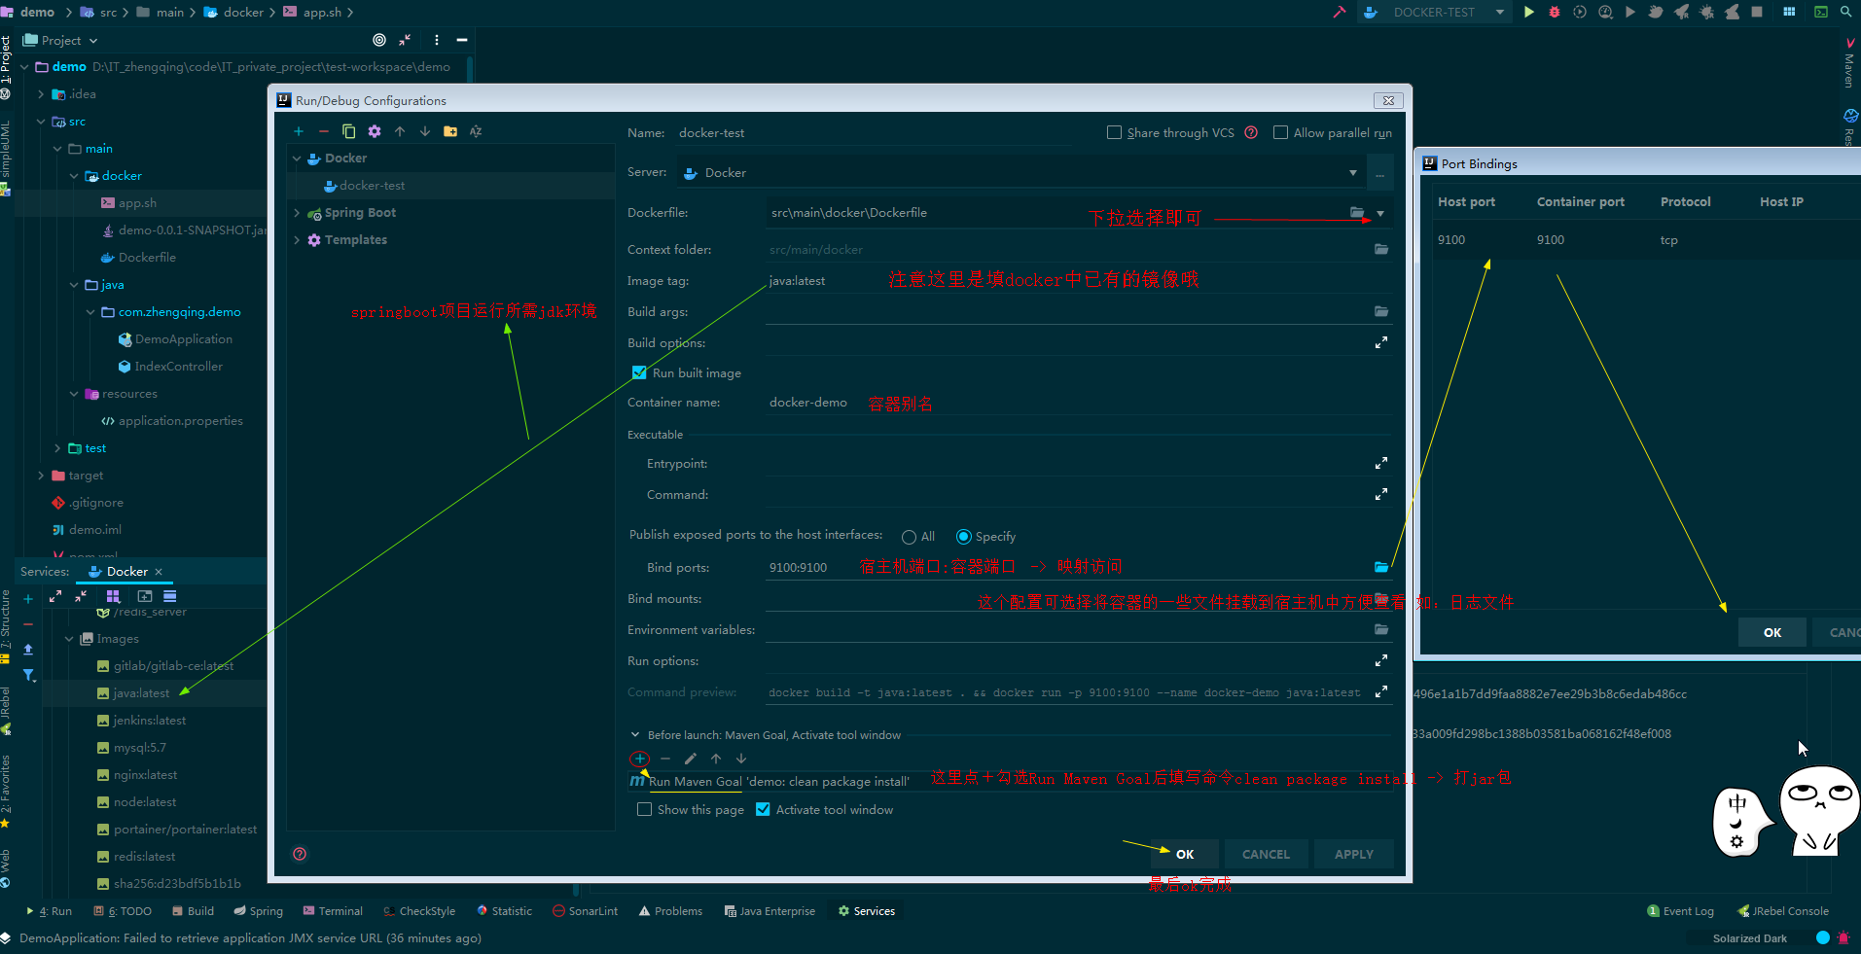This screenshot has height=954, width=1861.
Task: Sort run configurations alphabetically
Action: point(476,131)
